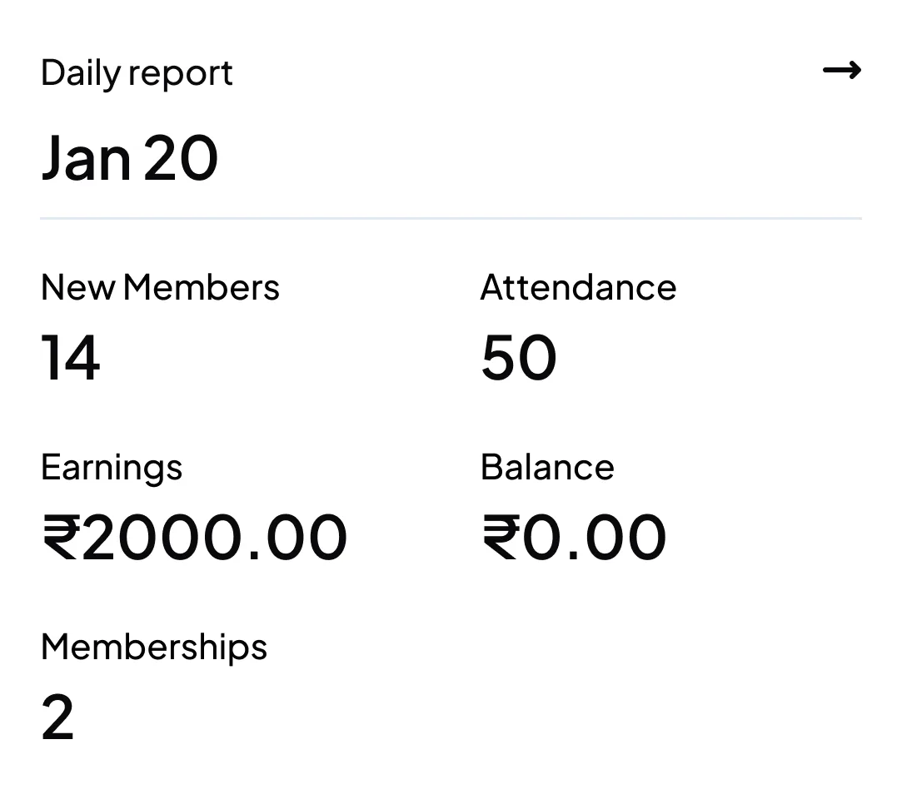
Task: Open the date selector showing Jan 20
Action: click(130, 156)
